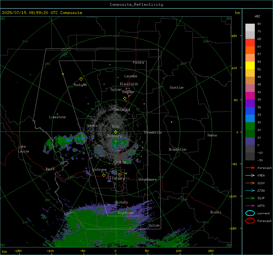Click the asterisk marker above Limestone
Screen dimensions: 273x255
(57, 114)
